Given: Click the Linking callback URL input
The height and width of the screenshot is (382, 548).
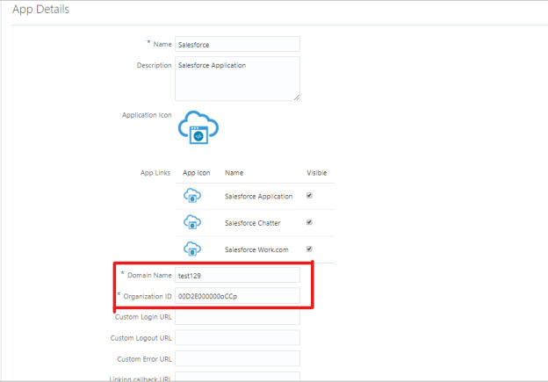Looking at the screenshot, I should point(237,378).
